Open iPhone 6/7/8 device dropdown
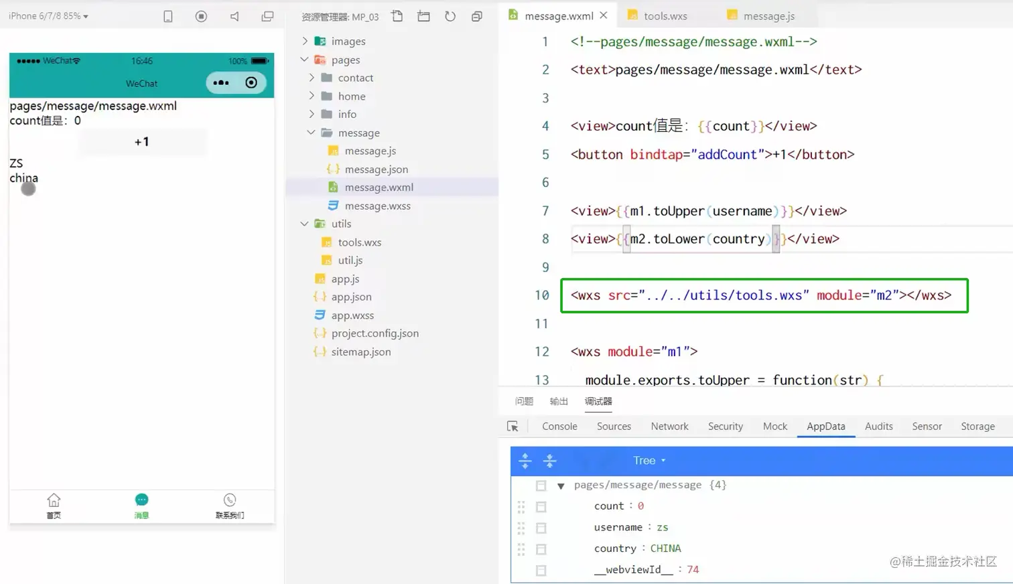1013x584 pixels. point(48,15)
